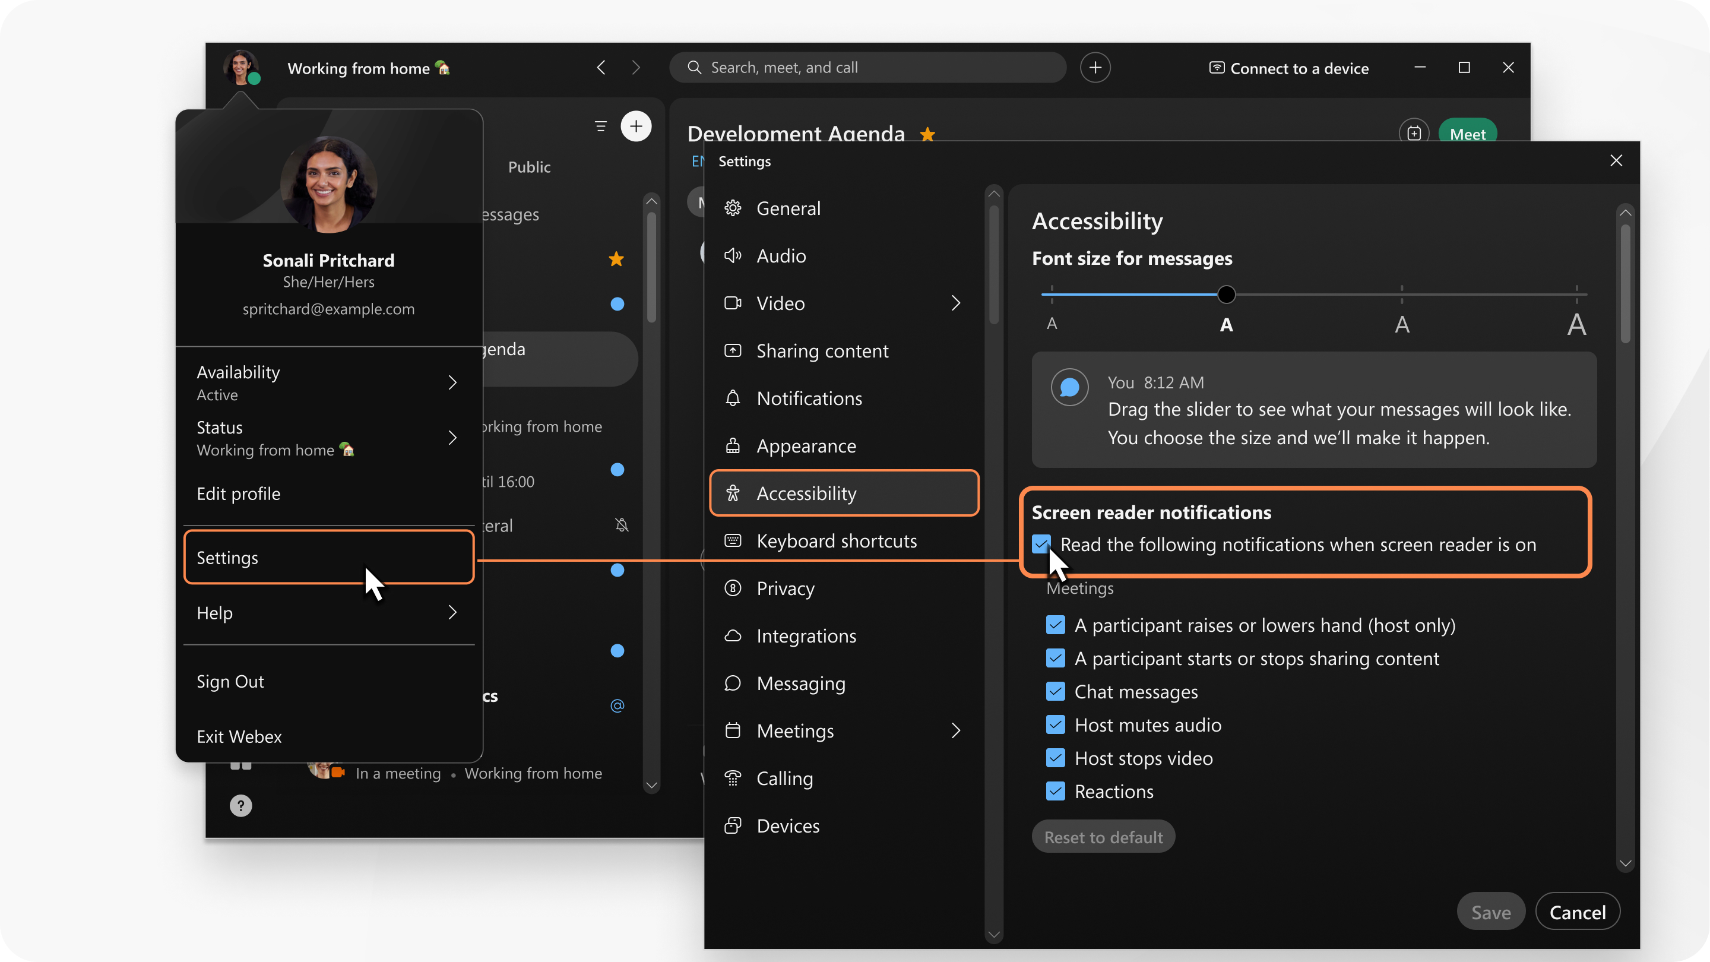The image size is (1710, 962).
Task: Click spritchard@example.com email text
Action: click(328, 309)
